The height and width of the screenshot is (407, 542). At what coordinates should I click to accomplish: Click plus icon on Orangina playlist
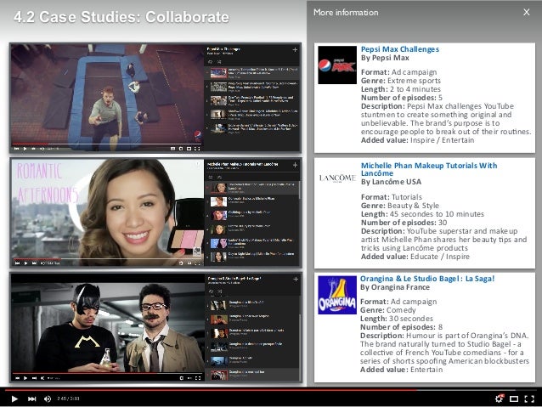click(295, 279)
